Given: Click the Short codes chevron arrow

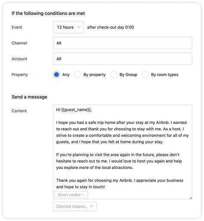Looking at the screenshot, I should (83, 195).
